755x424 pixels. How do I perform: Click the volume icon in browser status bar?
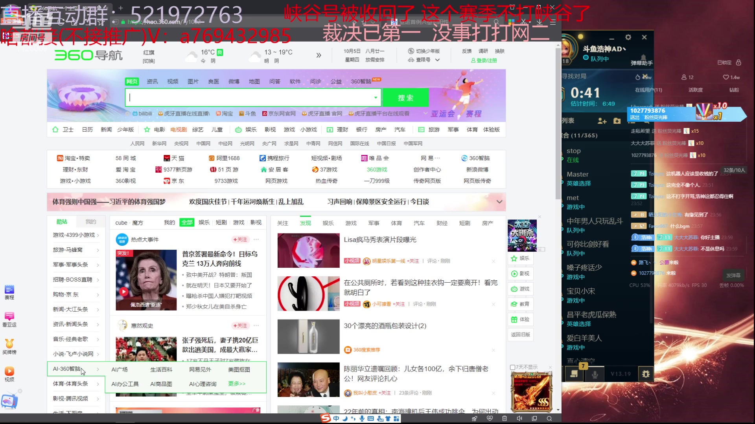[519, 419]
